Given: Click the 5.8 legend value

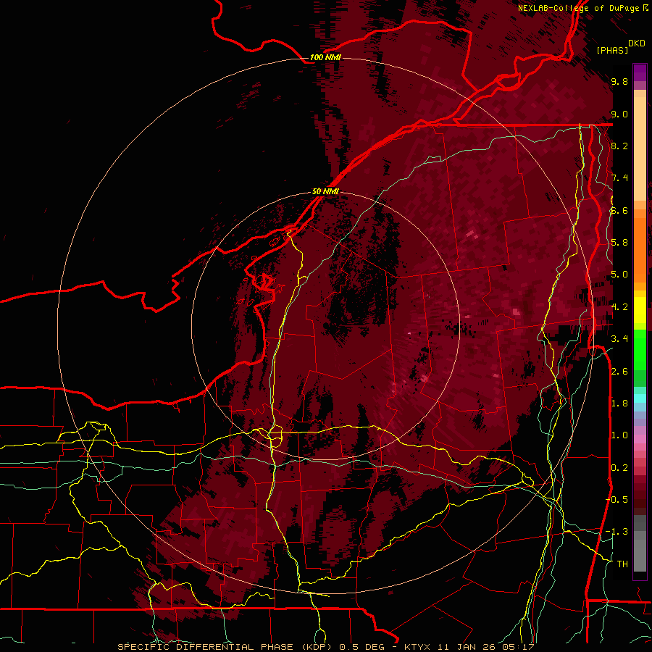Looking at the screenshot, I should 619,243.
